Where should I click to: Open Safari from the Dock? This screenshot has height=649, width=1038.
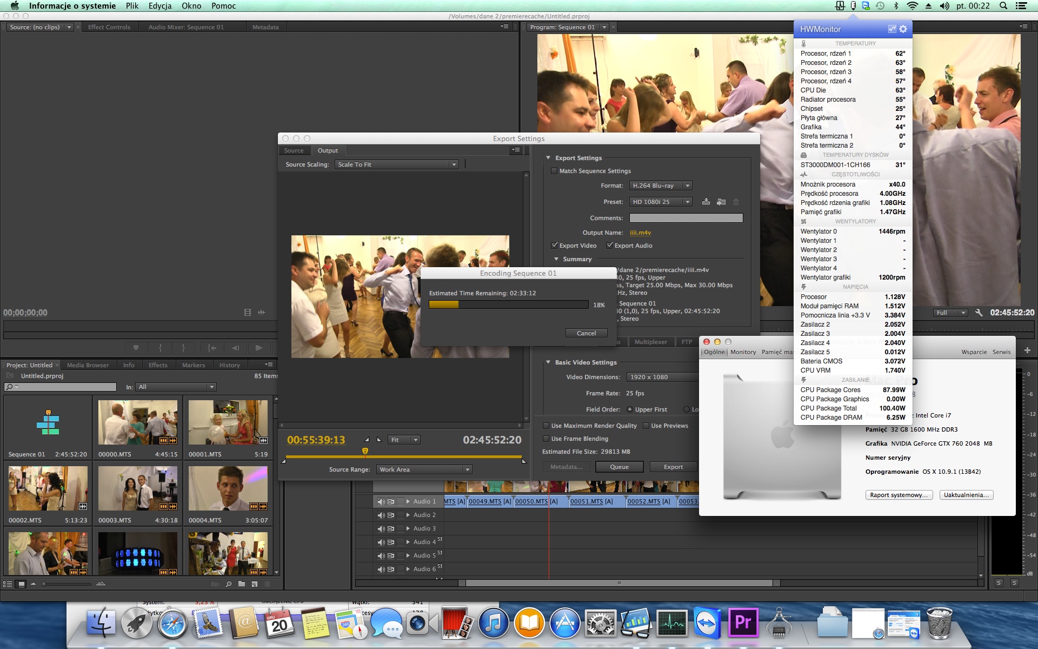[172, 623]
